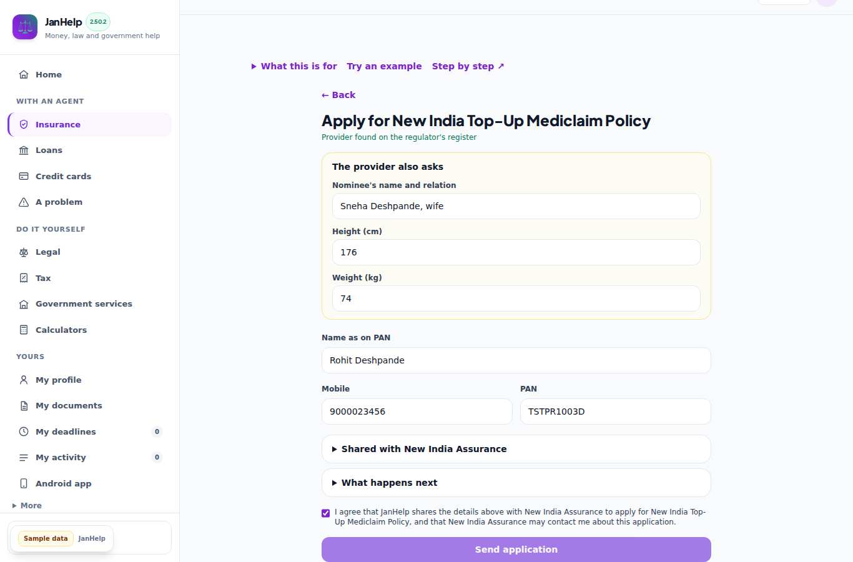Click the Calculators icon

point(24,330)
